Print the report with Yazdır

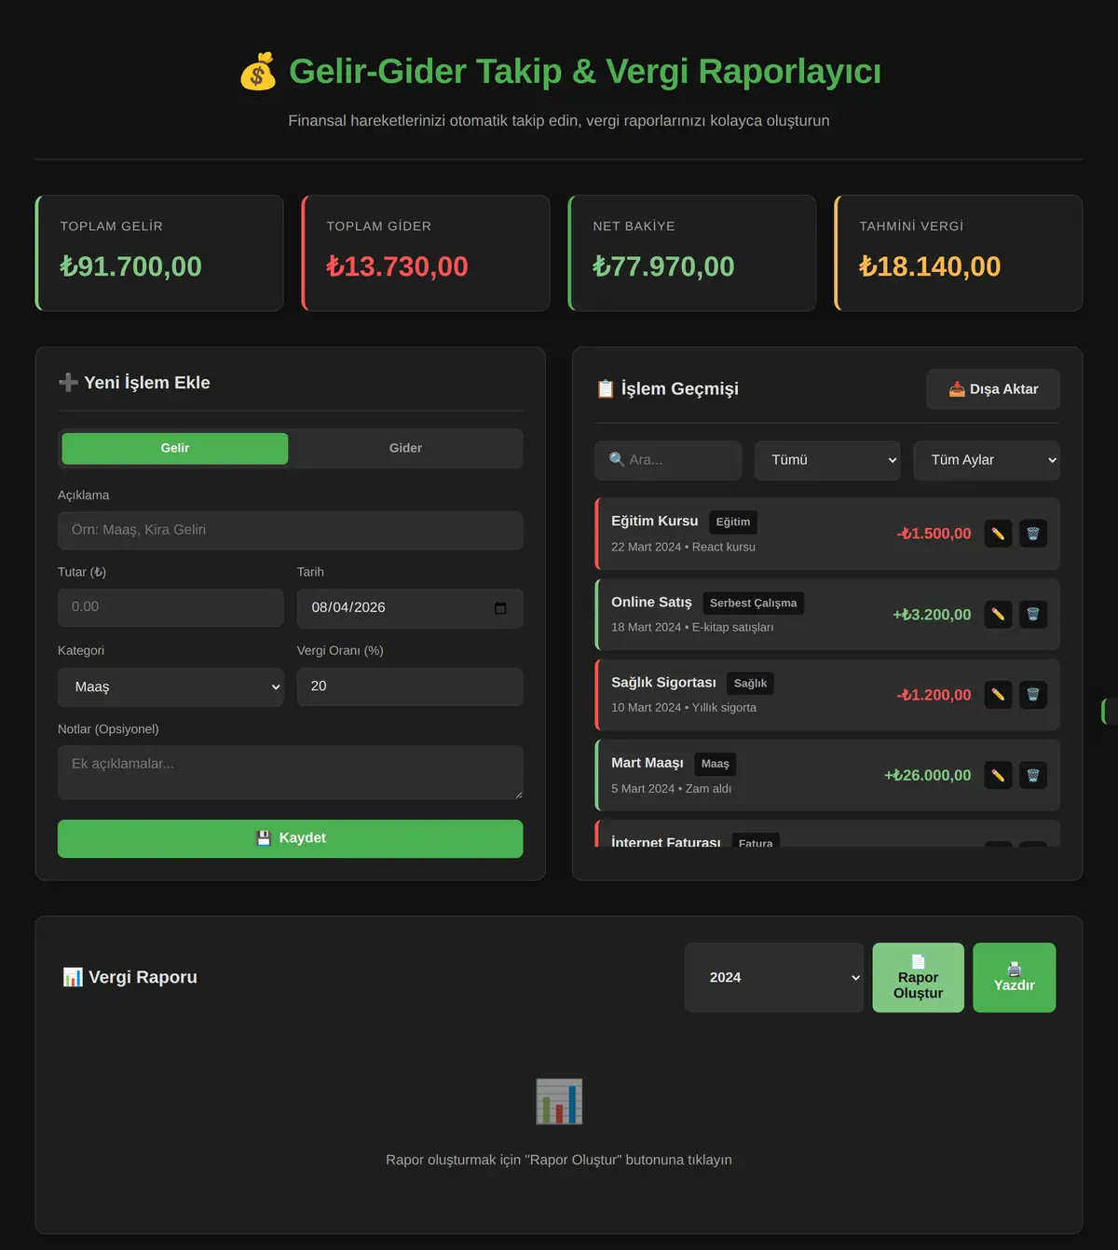1015,977
